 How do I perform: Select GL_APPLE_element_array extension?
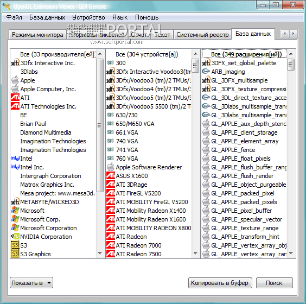click(244, 141)
